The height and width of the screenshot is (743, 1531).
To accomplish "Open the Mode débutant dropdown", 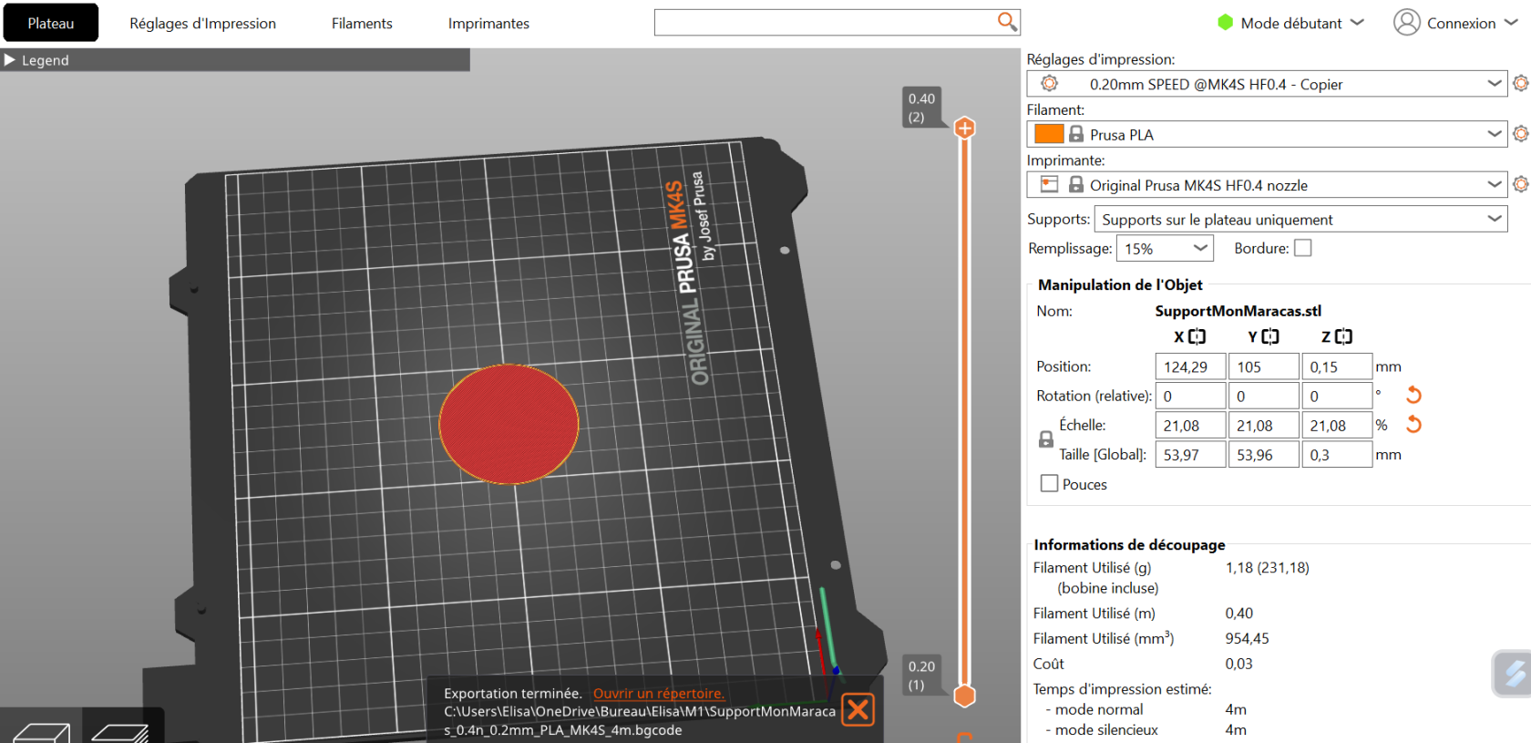I will coord(1291,23).
